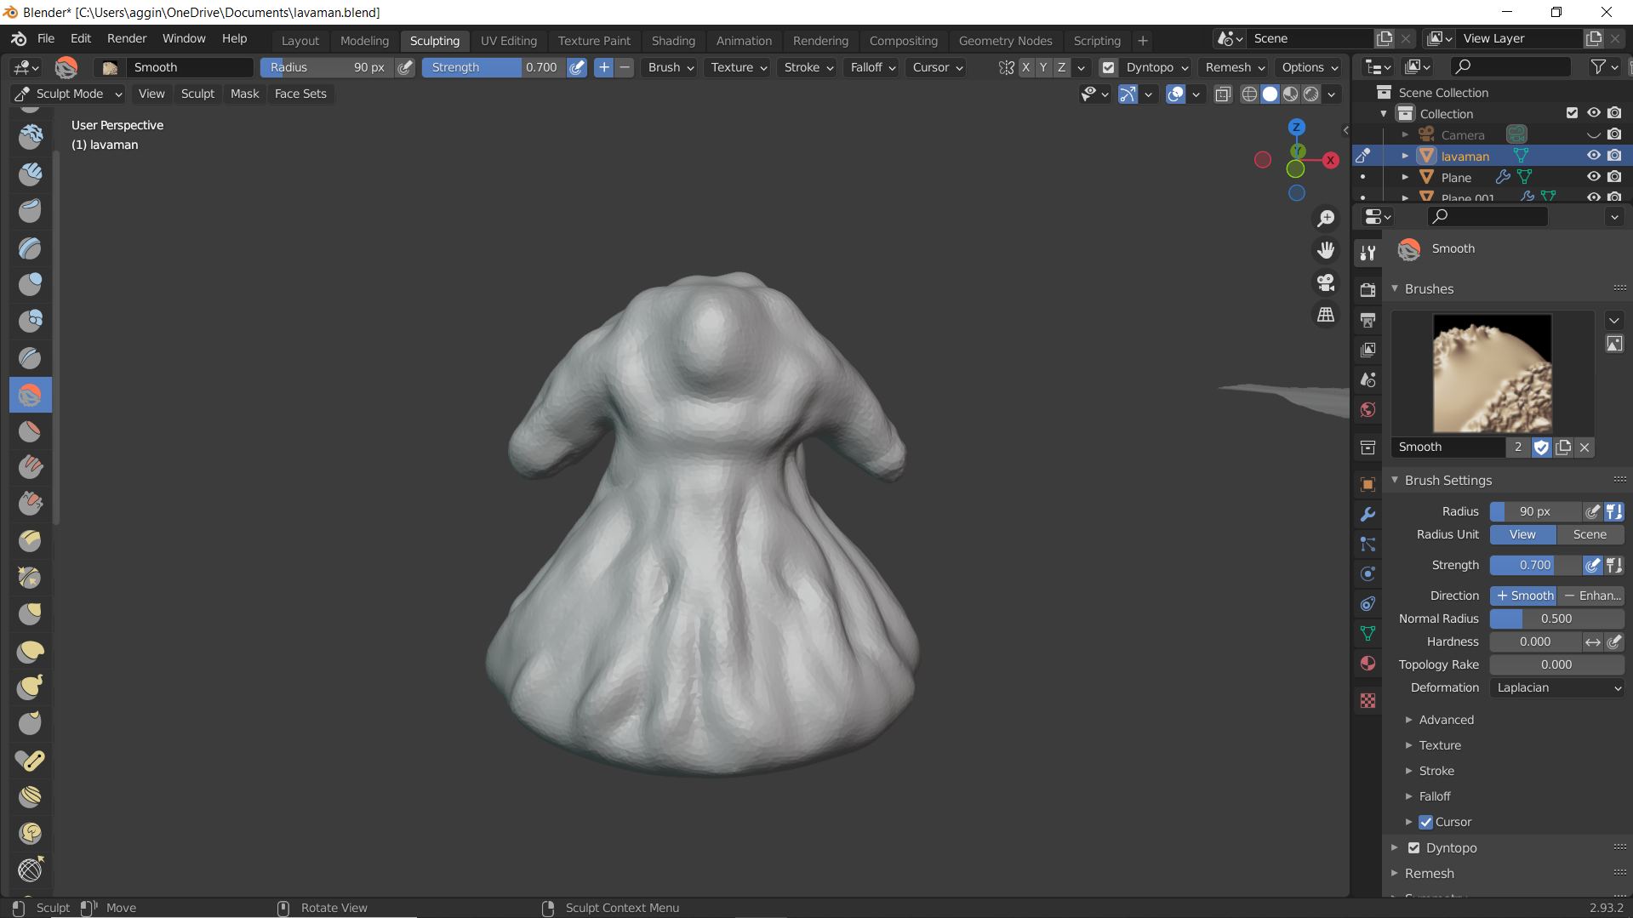Open the Face Sets menu
Viewport: 1633px width, 918px height.
tap(300, 94)
